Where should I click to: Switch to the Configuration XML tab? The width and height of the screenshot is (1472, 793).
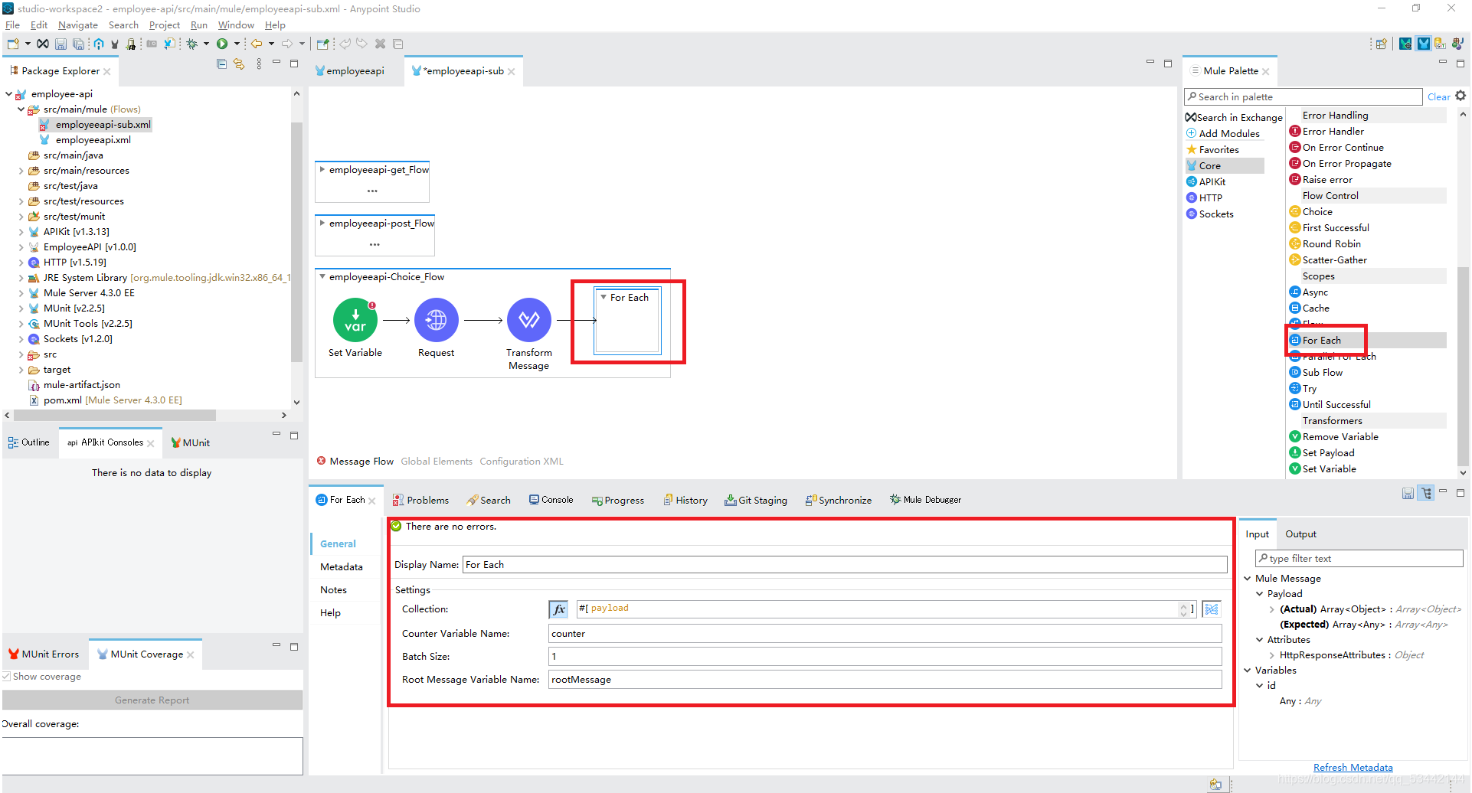point(522,462)
